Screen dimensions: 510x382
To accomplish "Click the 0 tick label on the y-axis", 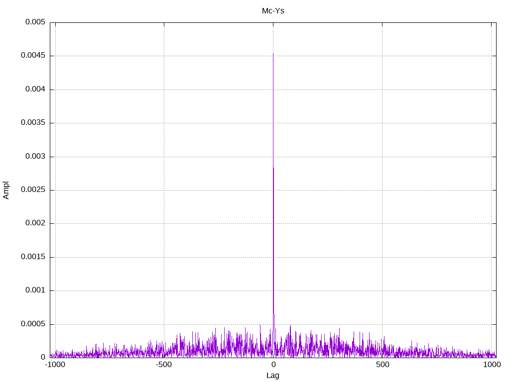I will pyautogui.click(x=43, y=358).
